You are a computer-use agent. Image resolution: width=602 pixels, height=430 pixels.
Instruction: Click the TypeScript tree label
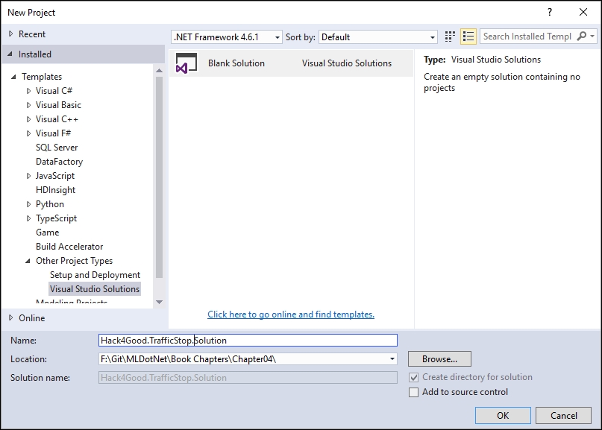[x=56, y=218]
